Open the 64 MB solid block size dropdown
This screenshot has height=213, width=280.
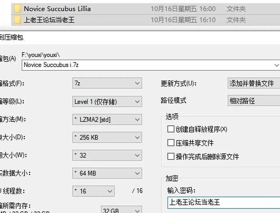[x=107, y=173]
